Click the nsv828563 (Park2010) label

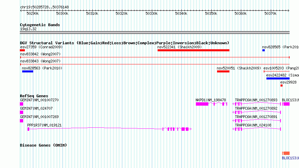coord(42,68)
